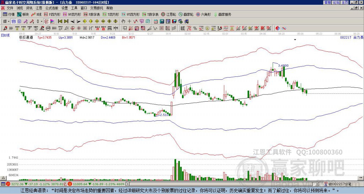Open the T数字表 tool

[x=150, y=14]
